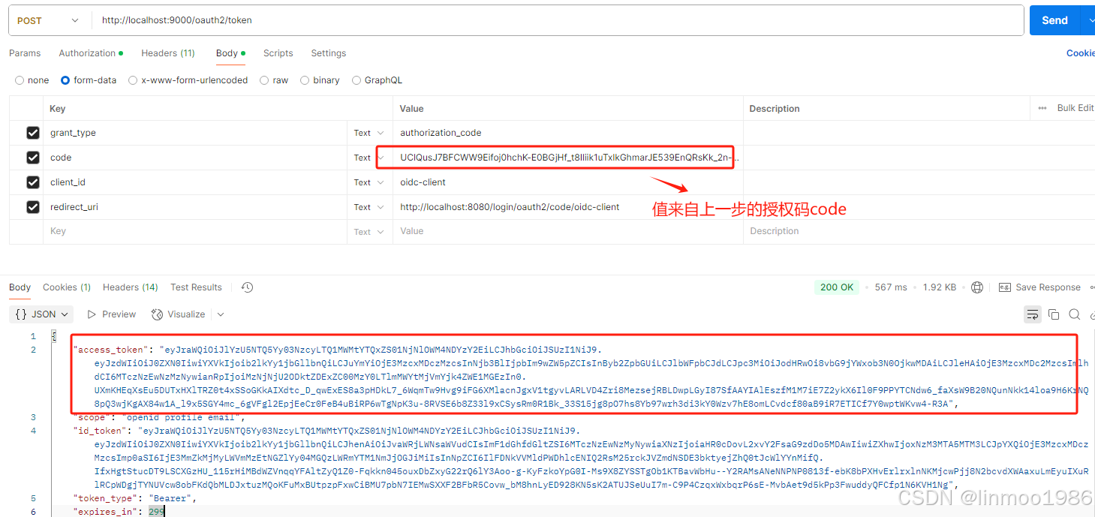Click the 567 ms response time

click(x=891, y=287)
